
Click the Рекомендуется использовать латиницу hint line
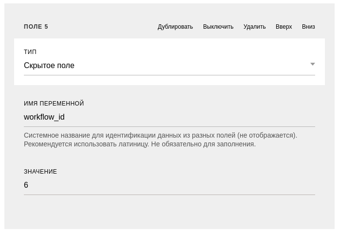[x=140, y=144]
